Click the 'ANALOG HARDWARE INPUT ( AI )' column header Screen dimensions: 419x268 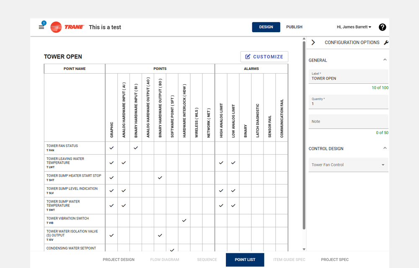(x=124, y=110)
